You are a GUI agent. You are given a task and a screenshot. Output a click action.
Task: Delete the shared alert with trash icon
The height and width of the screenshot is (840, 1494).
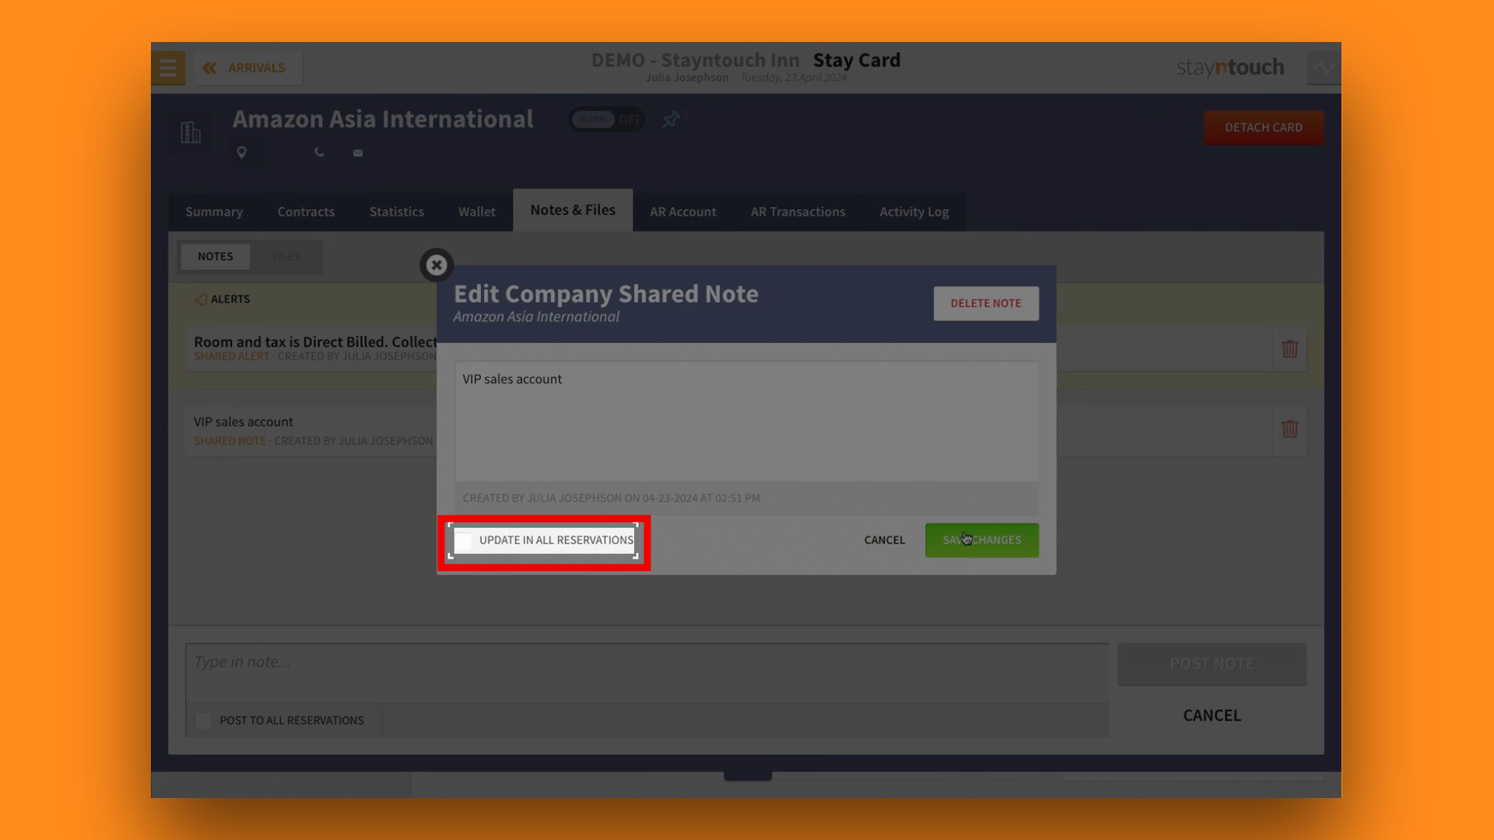click(x=1289, y=348)
